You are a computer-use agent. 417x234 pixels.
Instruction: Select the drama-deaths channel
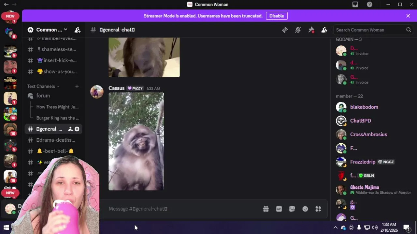pos(53,140)
